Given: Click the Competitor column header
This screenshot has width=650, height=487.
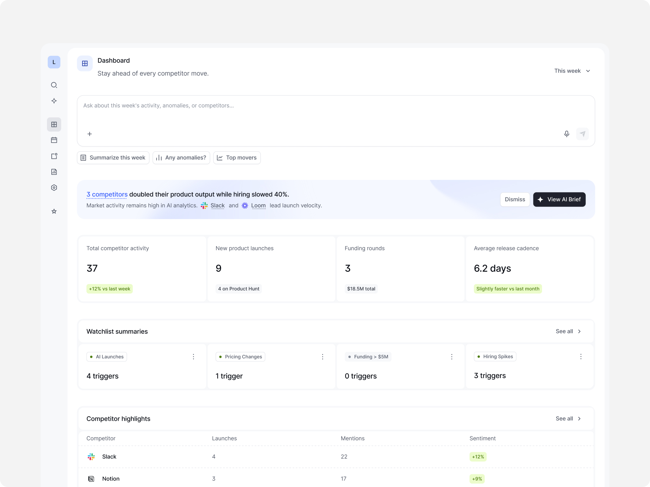Looking at the screenshot, I should tap(101, 439).
